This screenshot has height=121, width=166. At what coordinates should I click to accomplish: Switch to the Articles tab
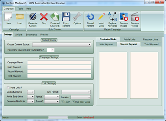pyautogui.click(x=19, y=35)
